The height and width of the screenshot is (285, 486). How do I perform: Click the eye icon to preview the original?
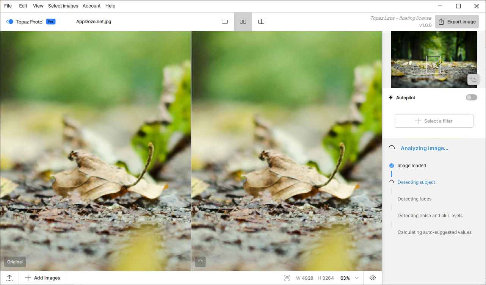click(372, 278)
